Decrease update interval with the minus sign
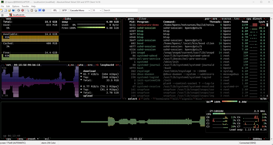This screenshot has height=145, width=273. click(250, 139)
